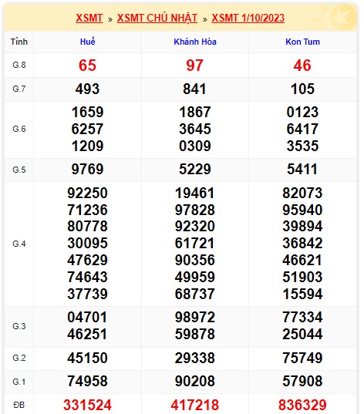Image resolution: width=364 pixels, height=414 pixels.
Task: Open the XSMT breadcrumb link
Action: [x=89, y=18]
